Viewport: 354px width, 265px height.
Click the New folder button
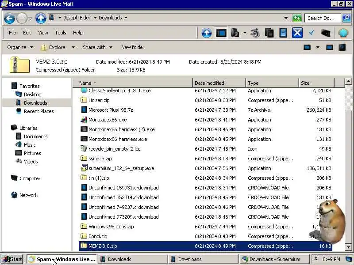point(133,47)
